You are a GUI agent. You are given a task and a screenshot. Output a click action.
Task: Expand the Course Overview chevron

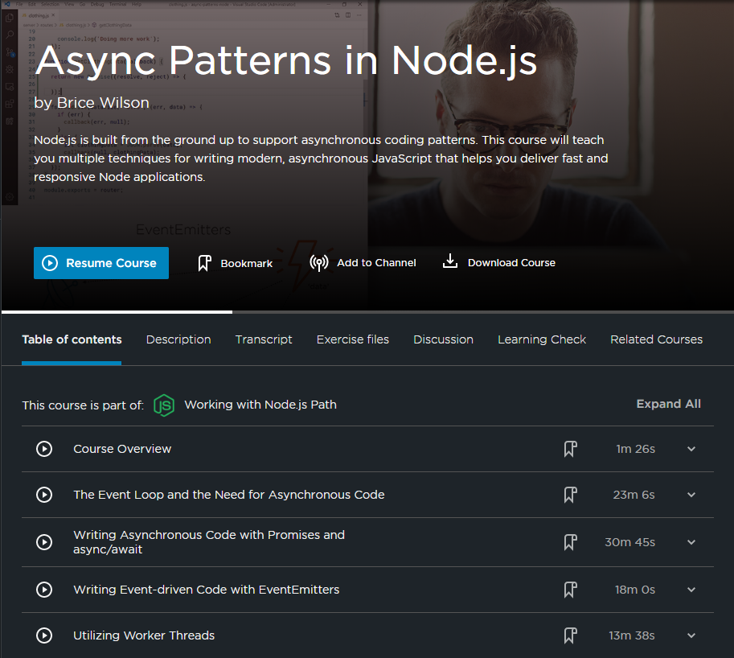click(x=691, y=449)
